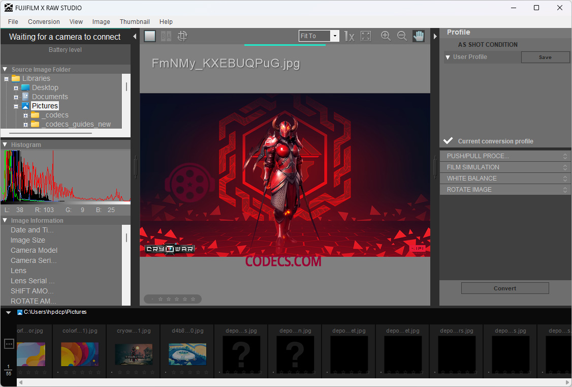Toggle the Current conversion profile checkmark
572x387 pixels.
click(448, 141)
